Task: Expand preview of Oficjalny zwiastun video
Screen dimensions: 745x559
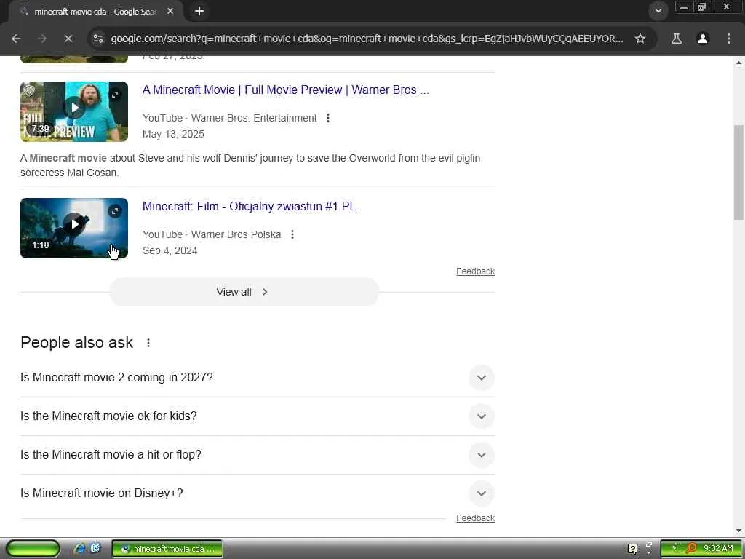Action: (x=115, y=211)
